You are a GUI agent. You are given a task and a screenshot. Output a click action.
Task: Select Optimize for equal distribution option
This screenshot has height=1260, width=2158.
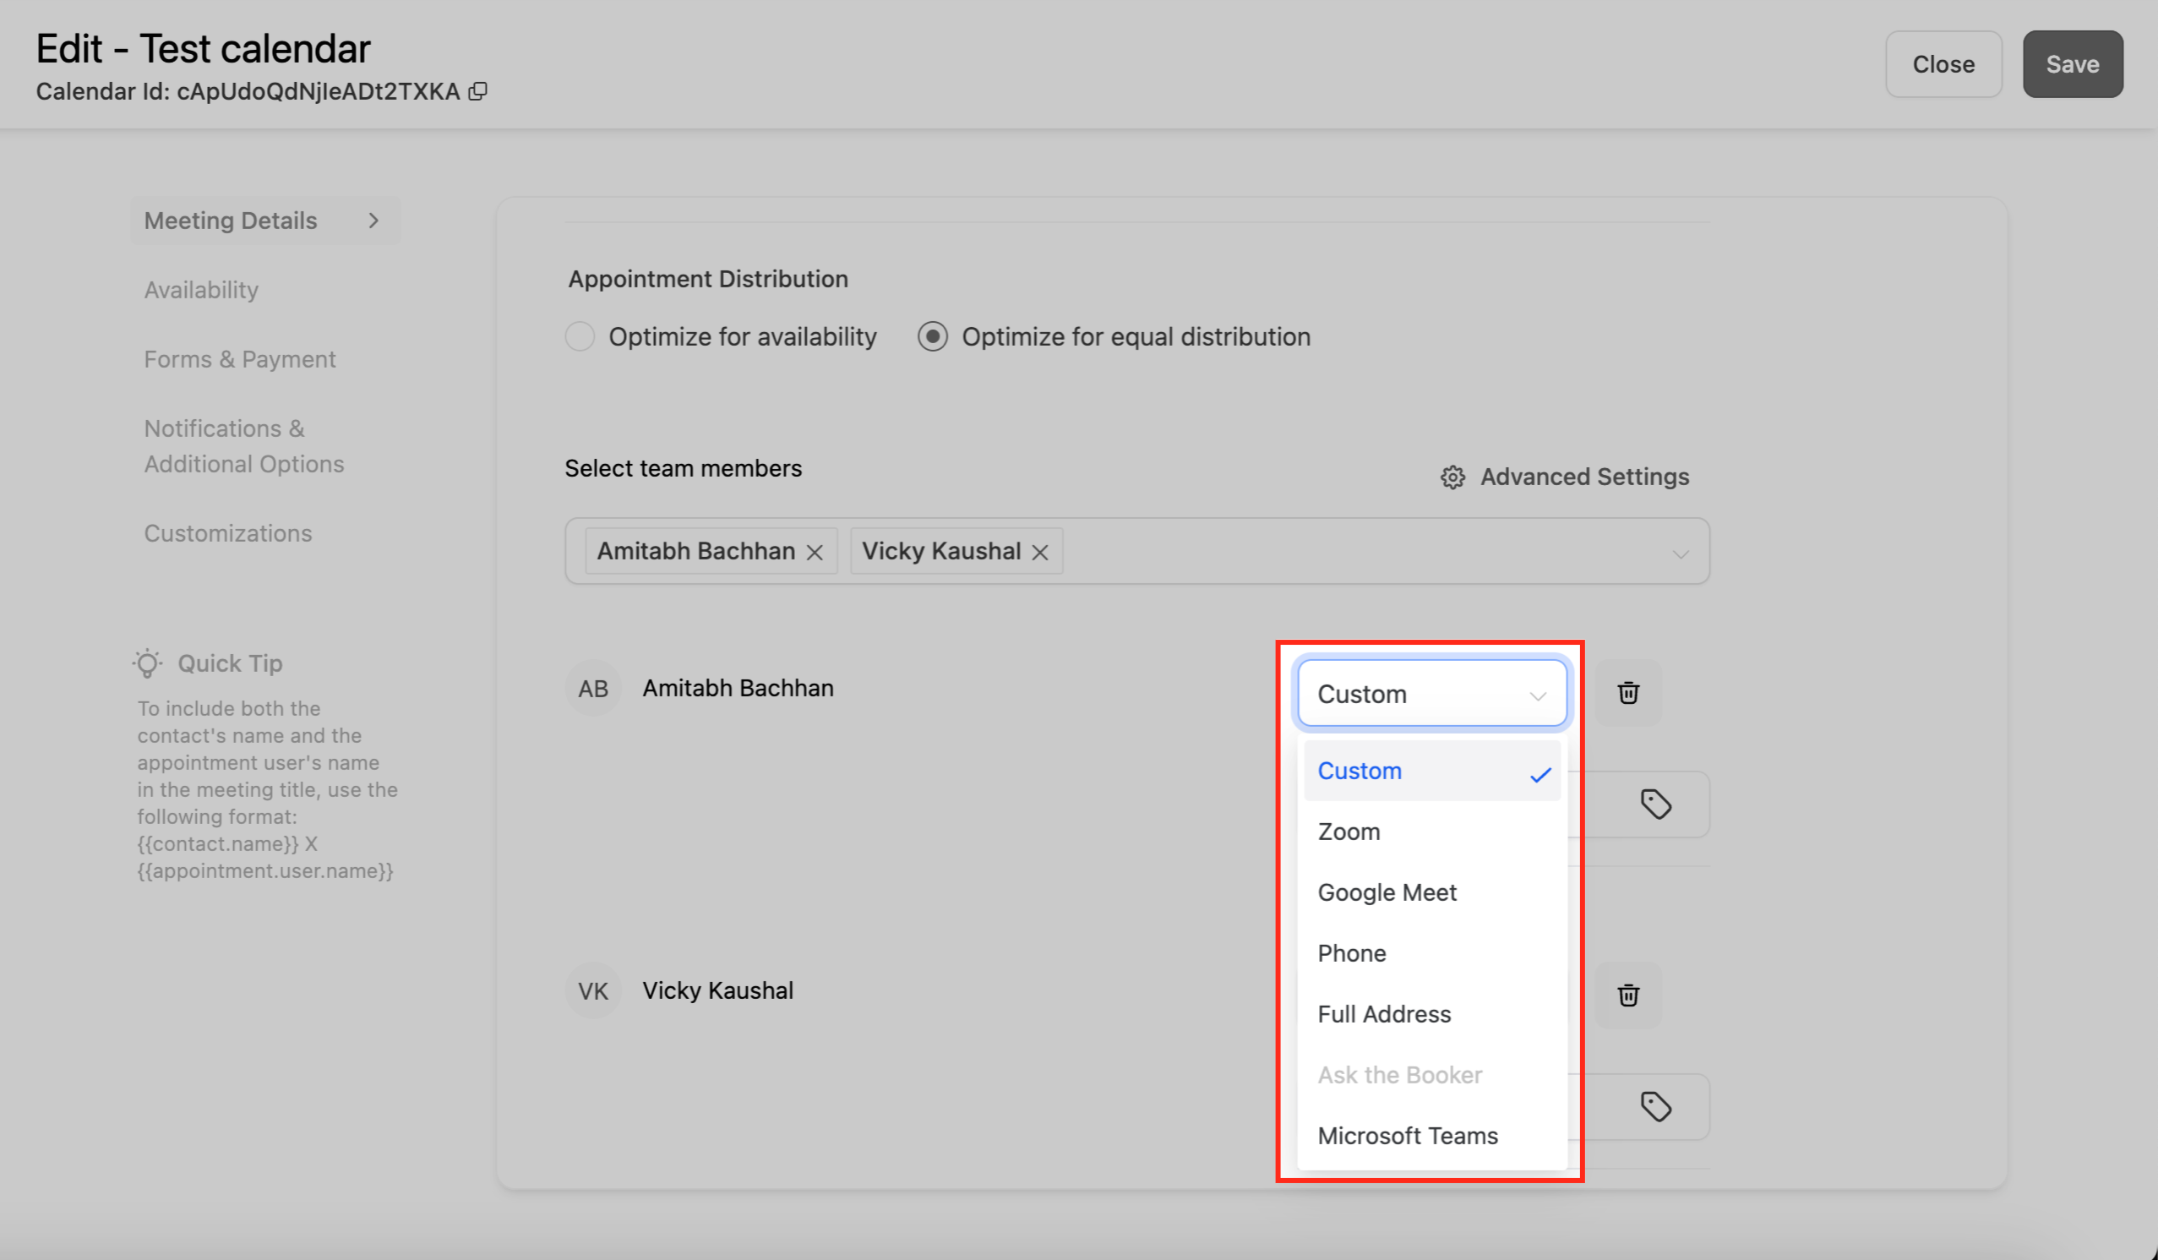point(933,336)
